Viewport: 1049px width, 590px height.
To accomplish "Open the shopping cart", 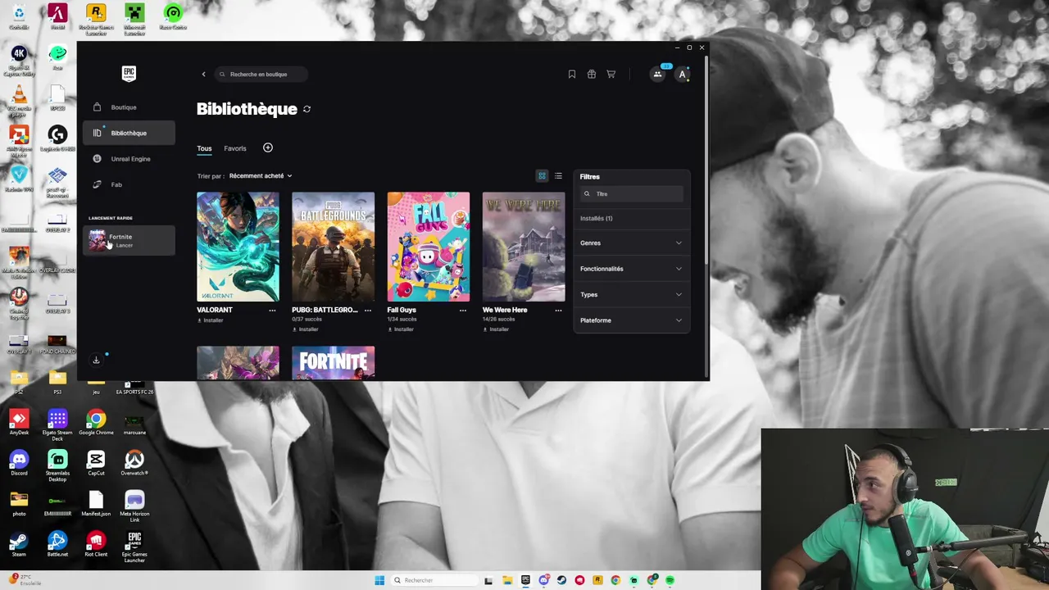I will coord(611,75).
